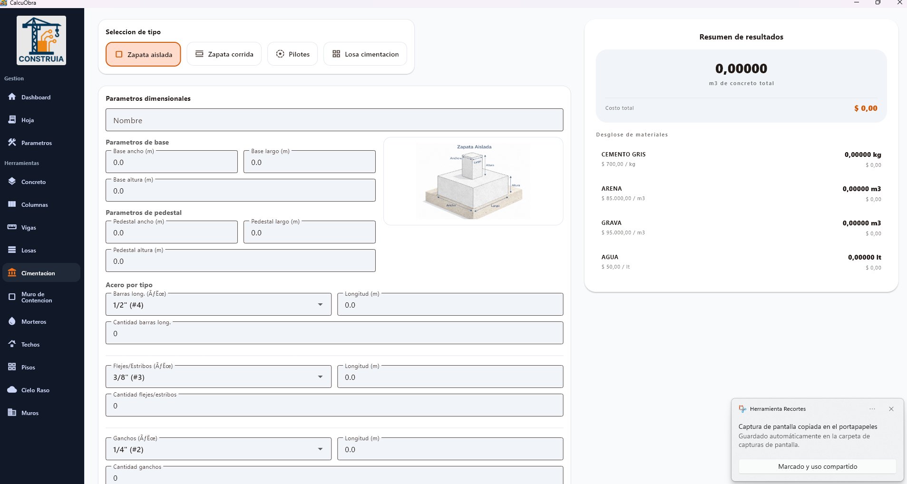Screen dimensions: 907x484
Task: Click the Cielo Raso cloud icon
Action: (x=12, y=390)
